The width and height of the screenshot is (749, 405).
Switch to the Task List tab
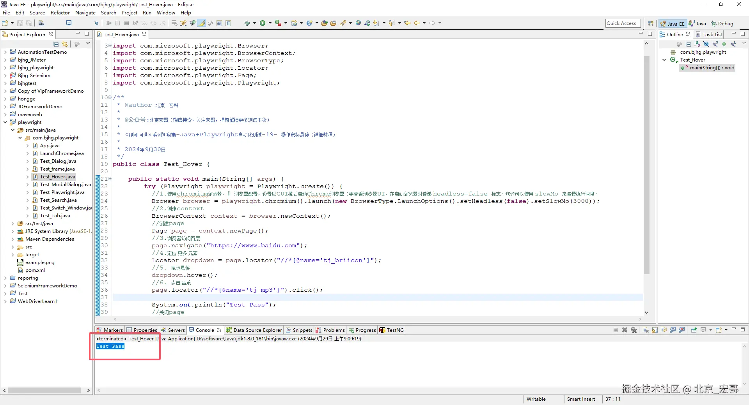point(709,34)
